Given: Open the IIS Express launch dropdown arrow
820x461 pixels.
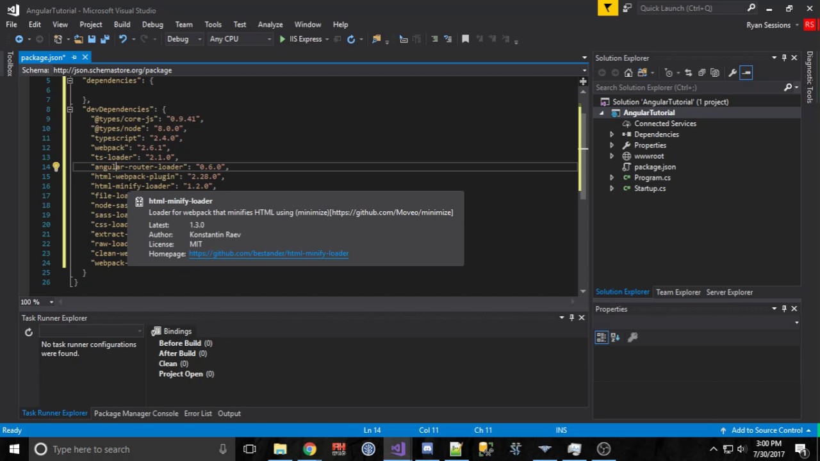Looking at the screenshot, I should [327, 39].
